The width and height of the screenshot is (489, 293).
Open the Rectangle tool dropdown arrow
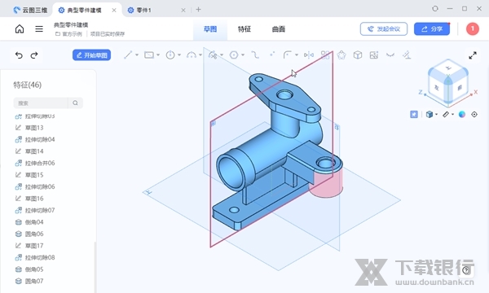click(158, 55)
